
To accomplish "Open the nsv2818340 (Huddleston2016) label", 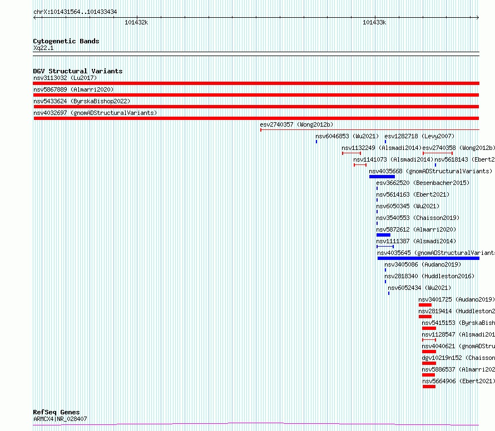I will point(429,276).
